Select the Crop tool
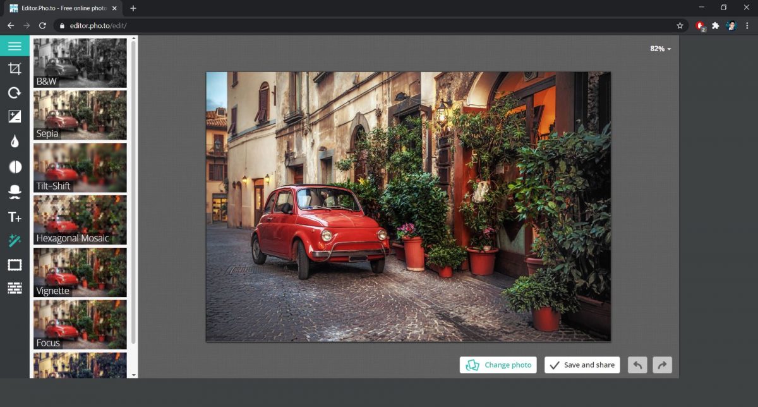 [x=15, y=68]
